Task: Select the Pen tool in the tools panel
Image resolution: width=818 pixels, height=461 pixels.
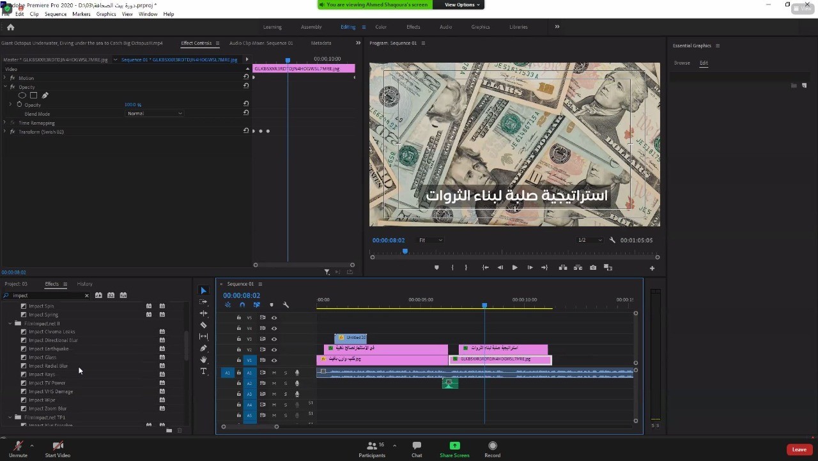Action: [x=204, y=348]
